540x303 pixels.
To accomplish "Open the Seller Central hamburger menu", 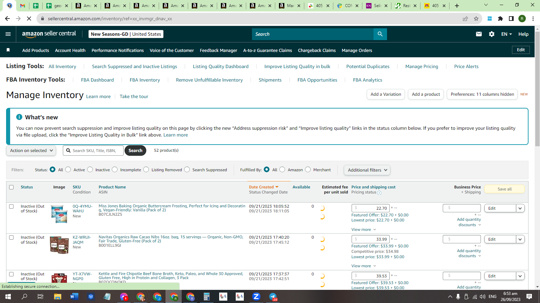I will point(8,34).
